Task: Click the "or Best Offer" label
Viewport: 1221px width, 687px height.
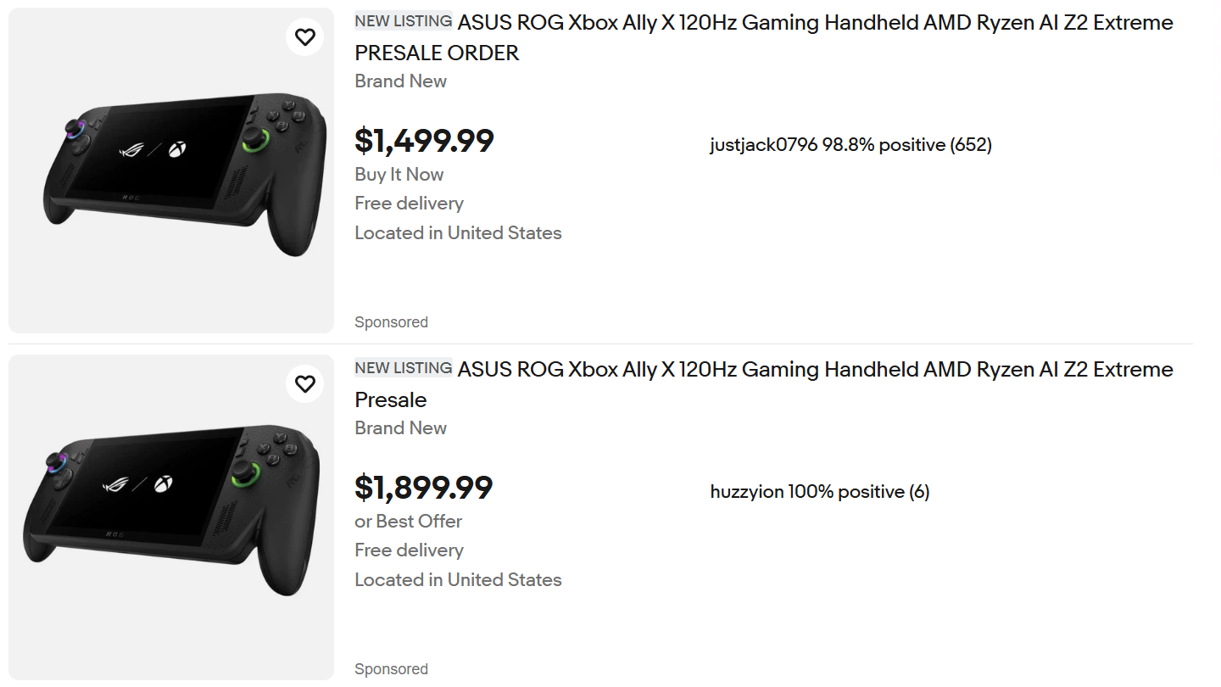Action: (408, 522)
